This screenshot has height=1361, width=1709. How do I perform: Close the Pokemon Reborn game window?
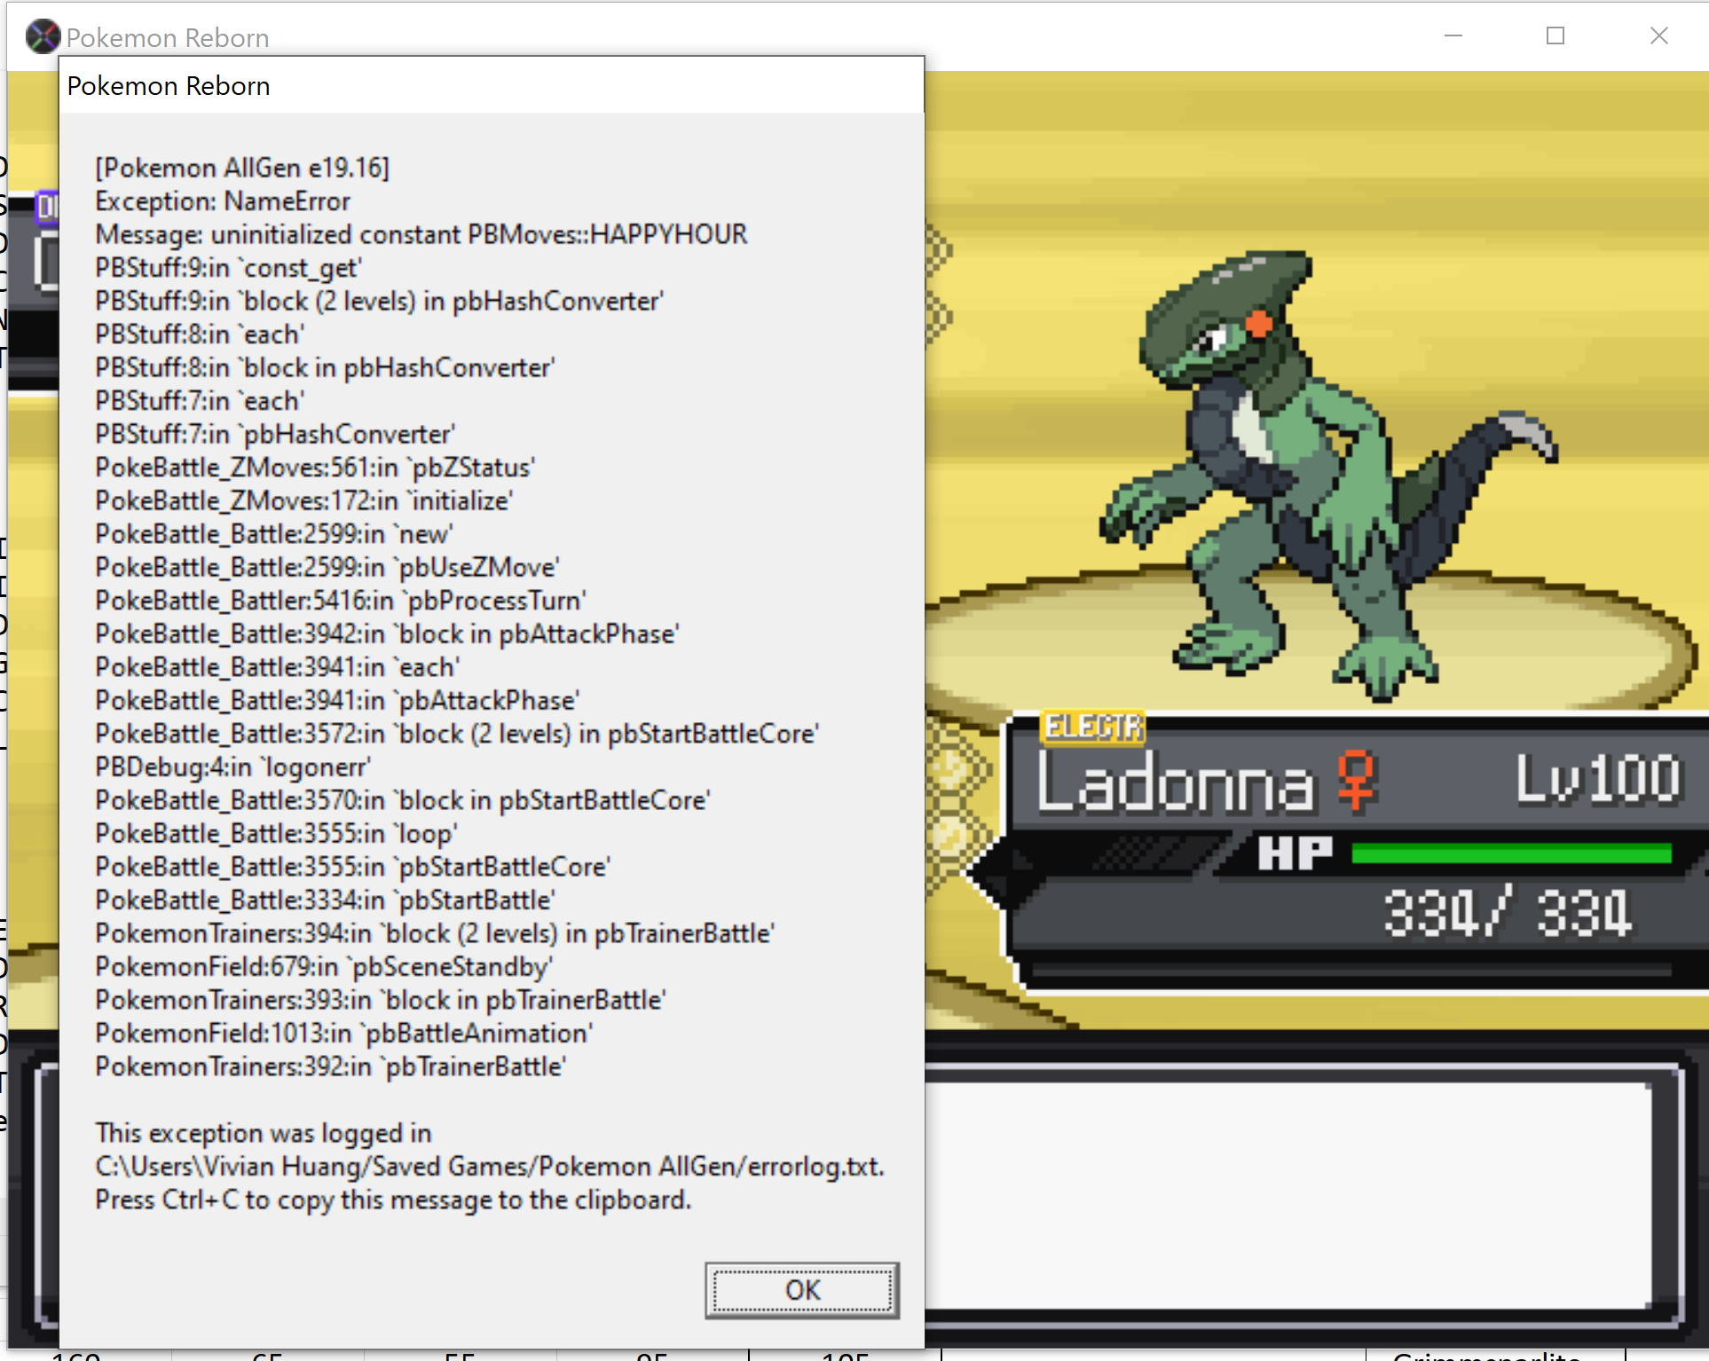(x=1658, y=36)
